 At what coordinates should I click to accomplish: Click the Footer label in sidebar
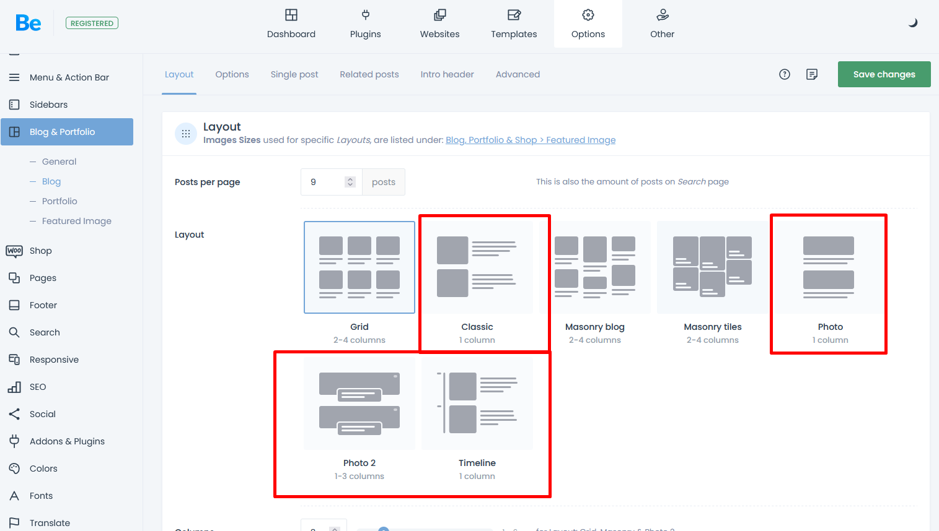click(43, 305)
